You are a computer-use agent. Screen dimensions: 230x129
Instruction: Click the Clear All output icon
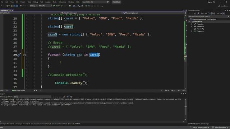pyautogui.click(x=64, y=97)
